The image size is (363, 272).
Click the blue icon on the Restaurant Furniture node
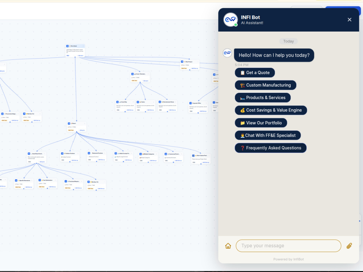89,153
